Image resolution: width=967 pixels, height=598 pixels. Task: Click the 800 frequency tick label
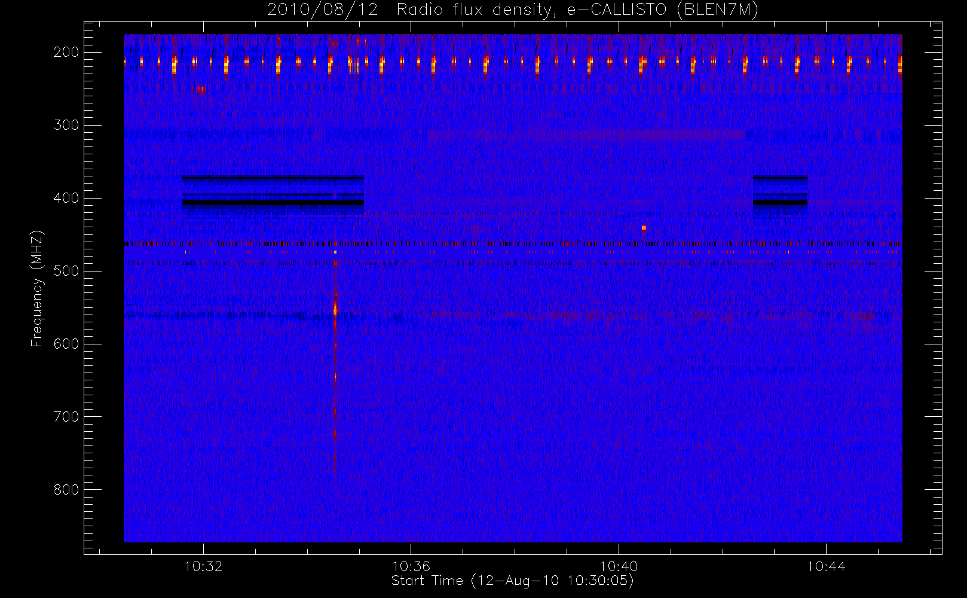66,490
